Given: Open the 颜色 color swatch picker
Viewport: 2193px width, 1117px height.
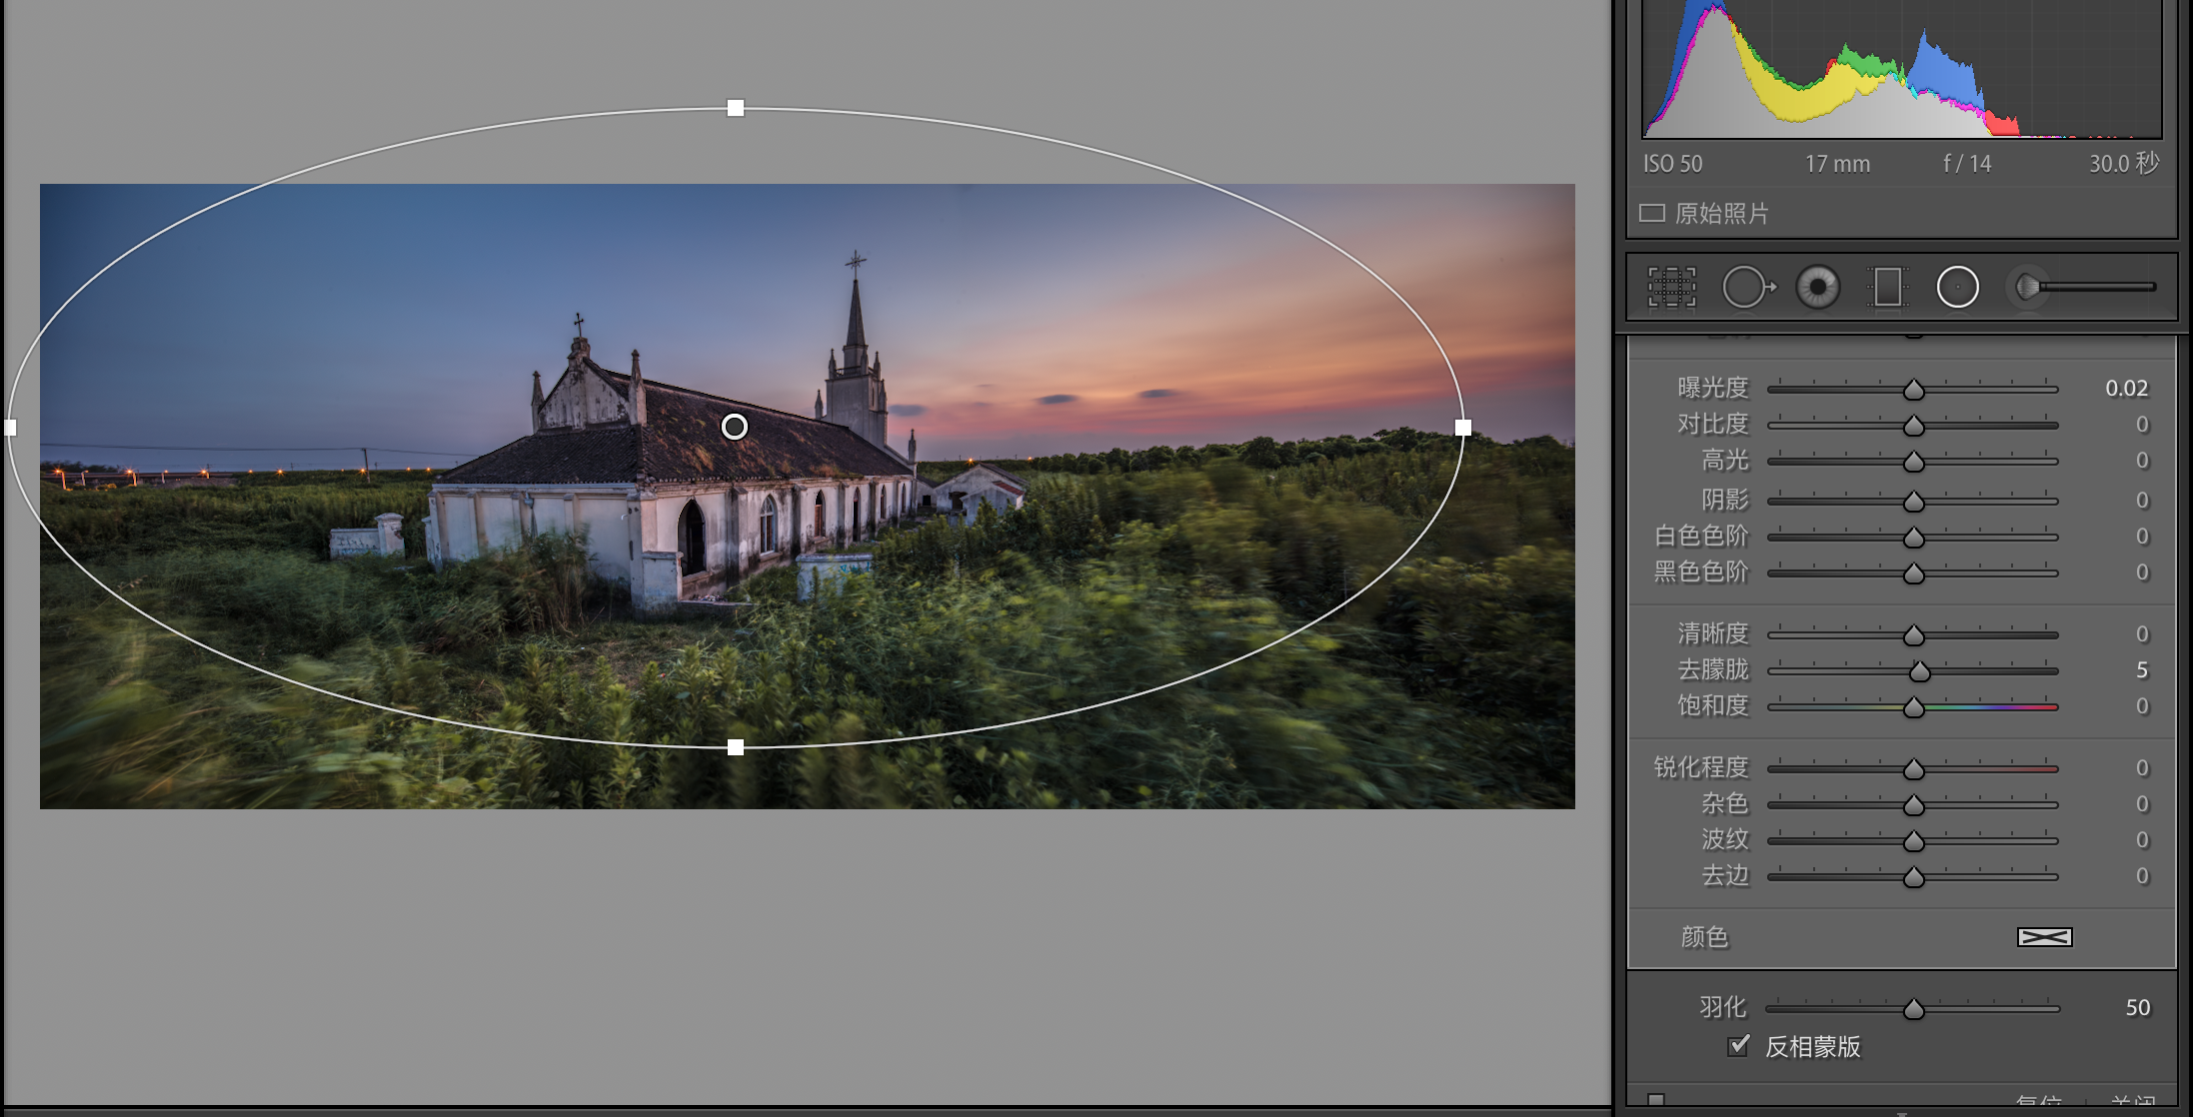Looking at the screenshot, I should 2044,937.
